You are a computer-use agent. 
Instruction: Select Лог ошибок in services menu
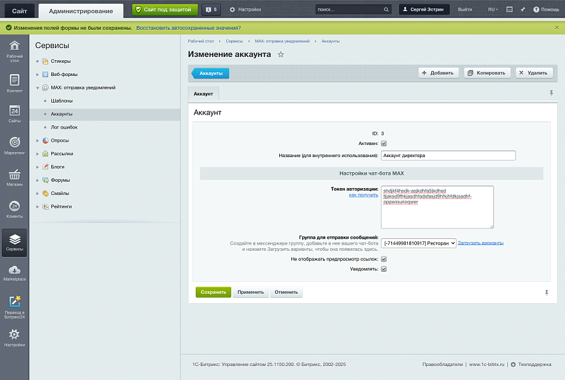tap(64, 127)
